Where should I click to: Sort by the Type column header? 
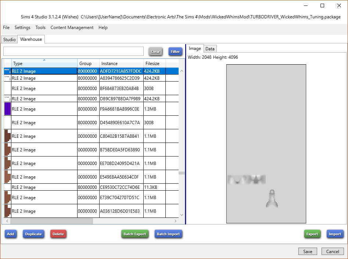(x=44, y=64)
